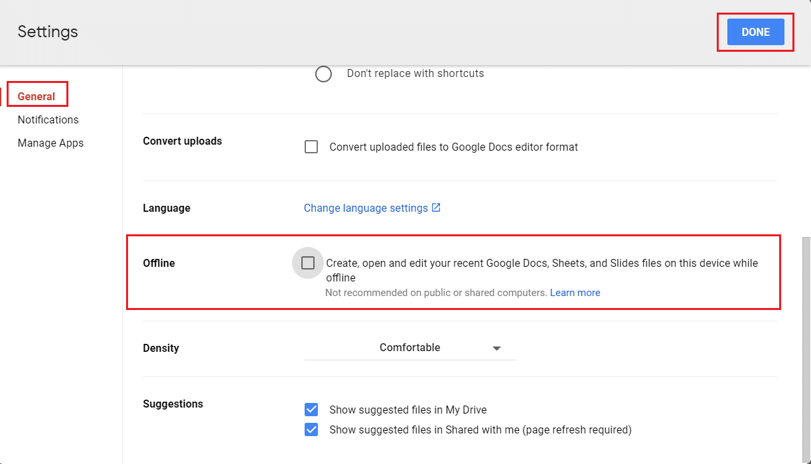Click the "Don't replace with shortcuts" label text
811x464 pixels.
coord(415,74)
